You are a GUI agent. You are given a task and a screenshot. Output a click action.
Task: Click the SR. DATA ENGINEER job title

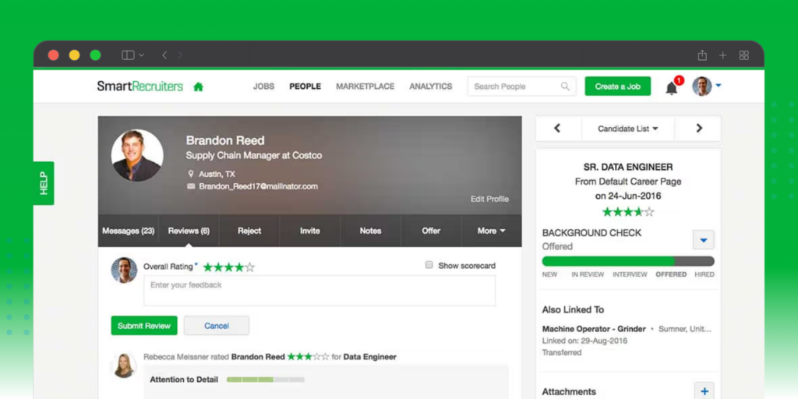click(x=628, y=167)
